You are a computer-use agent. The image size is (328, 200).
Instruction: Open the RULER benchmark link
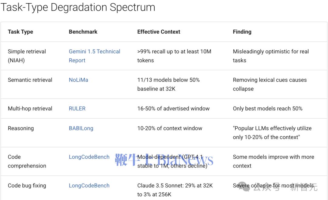[x=77, y=108]
